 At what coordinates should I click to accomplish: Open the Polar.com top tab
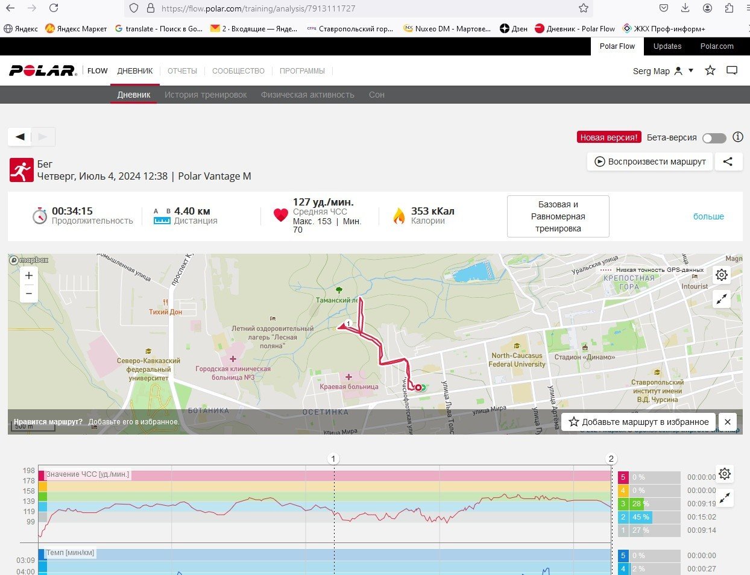717,46
